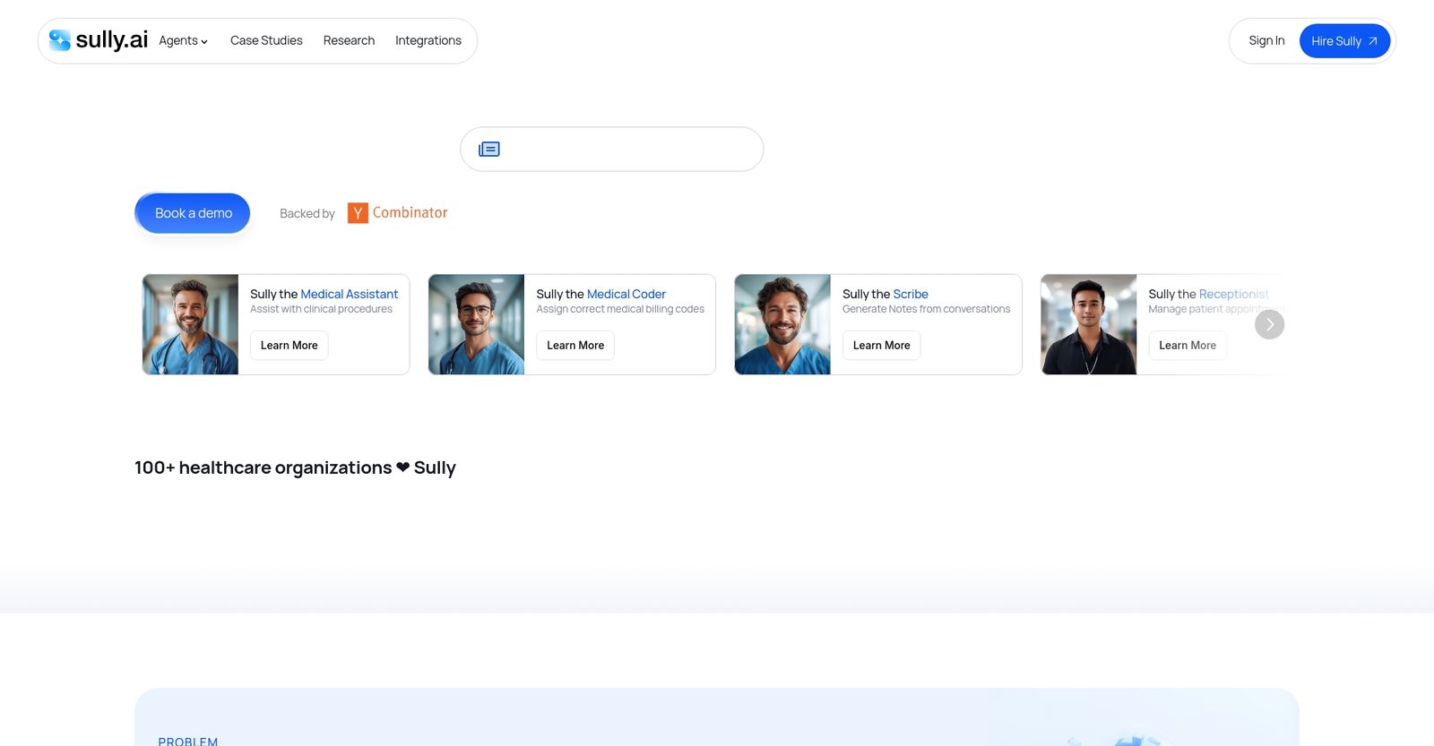Image resolution: width=1434 pixels, height=746 pixels.
Task: Expand the Agents dropdown menu
Action: [x=183, y=41]
